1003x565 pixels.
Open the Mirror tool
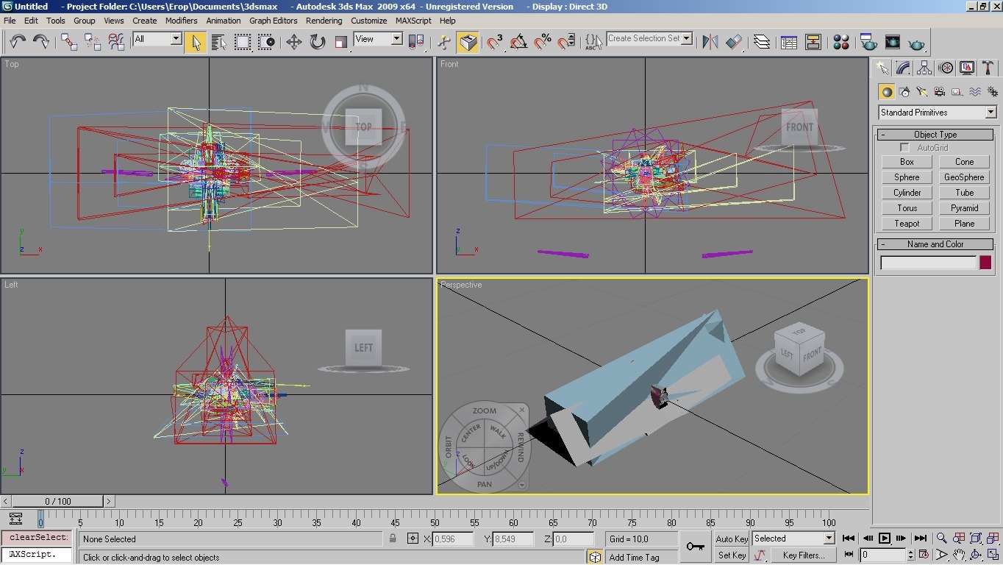(710, 42)
